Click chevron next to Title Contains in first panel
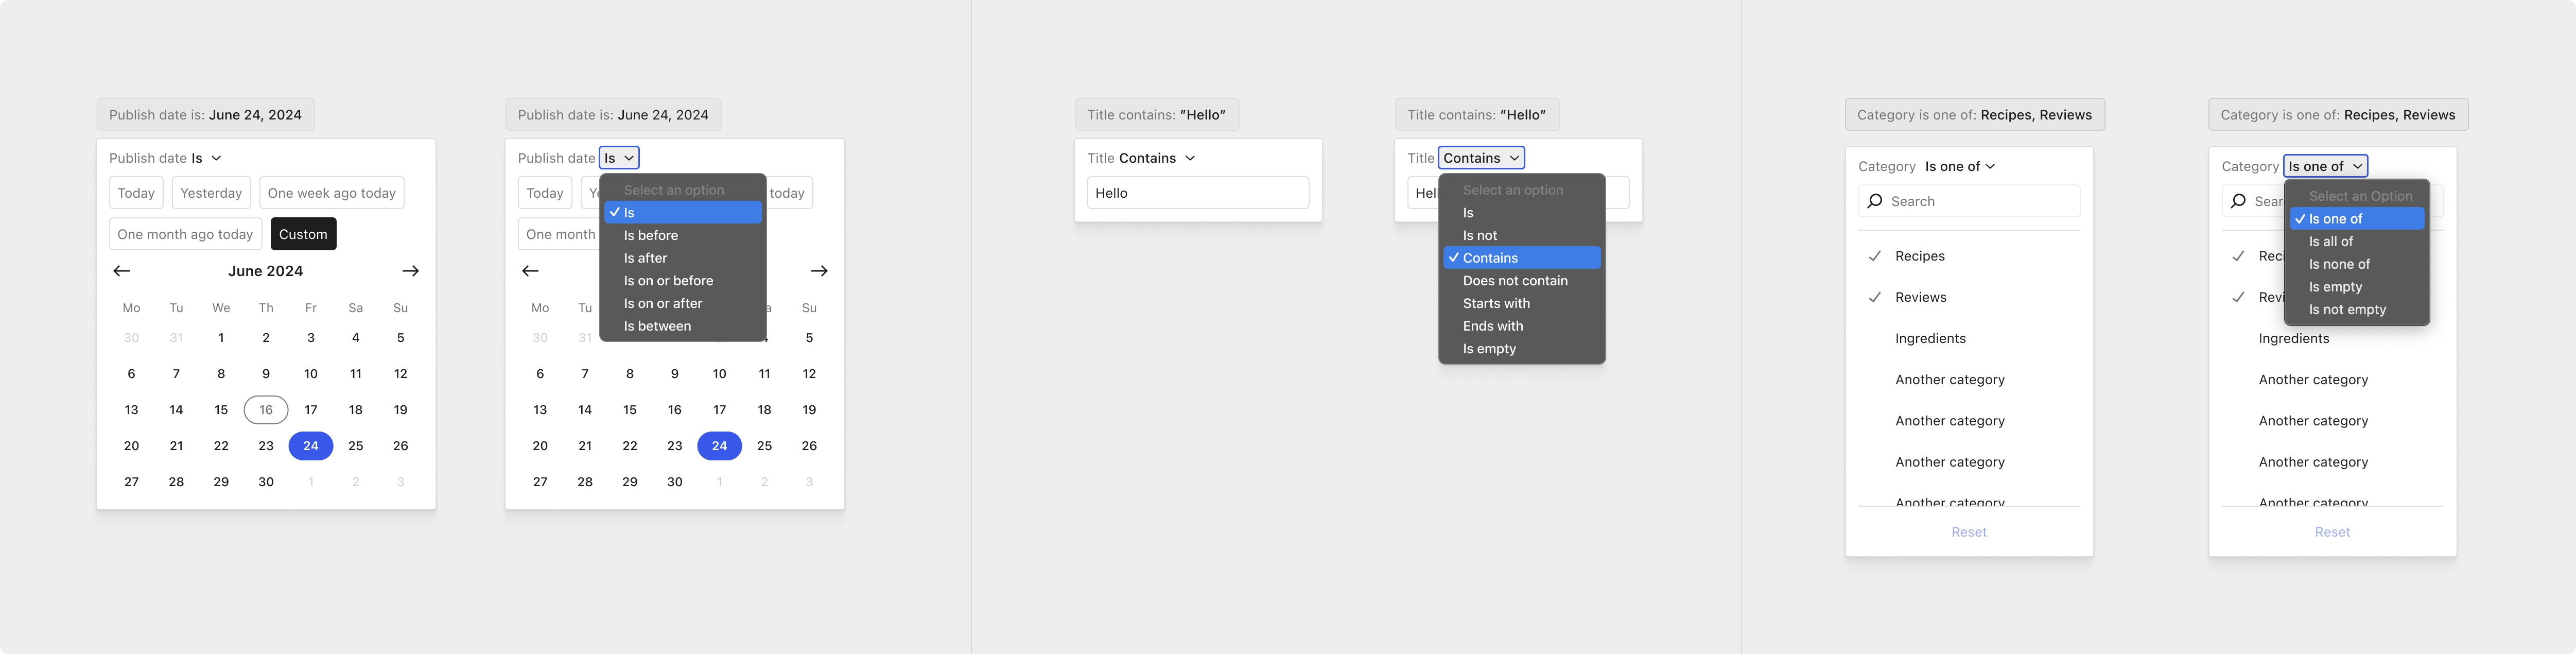 pyautogui.click(x=1190, y=158)
